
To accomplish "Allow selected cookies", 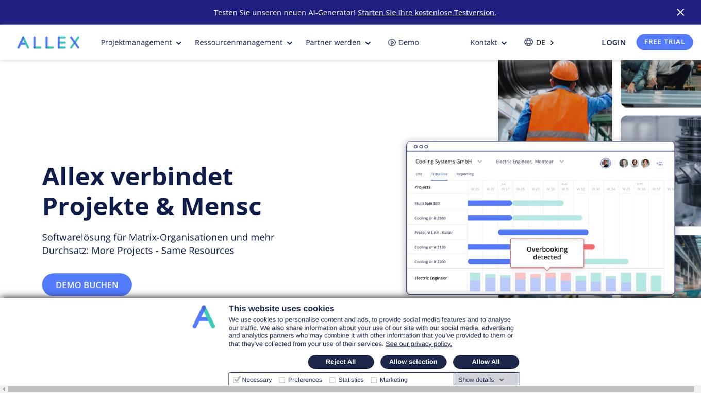I will 413,362.
